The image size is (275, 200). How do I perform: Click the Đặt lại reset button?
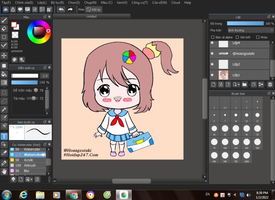point(93,9)
